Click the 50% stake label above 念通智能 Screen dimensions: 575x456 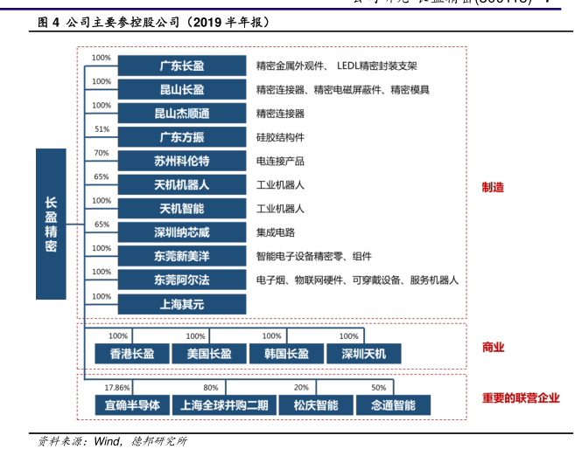point(378,388)
